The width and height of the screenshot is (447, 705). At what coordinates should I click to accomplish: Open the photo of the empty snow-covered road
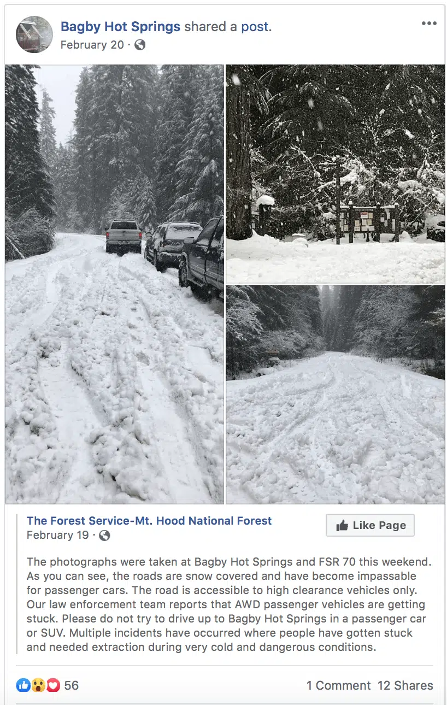point(335,394)
